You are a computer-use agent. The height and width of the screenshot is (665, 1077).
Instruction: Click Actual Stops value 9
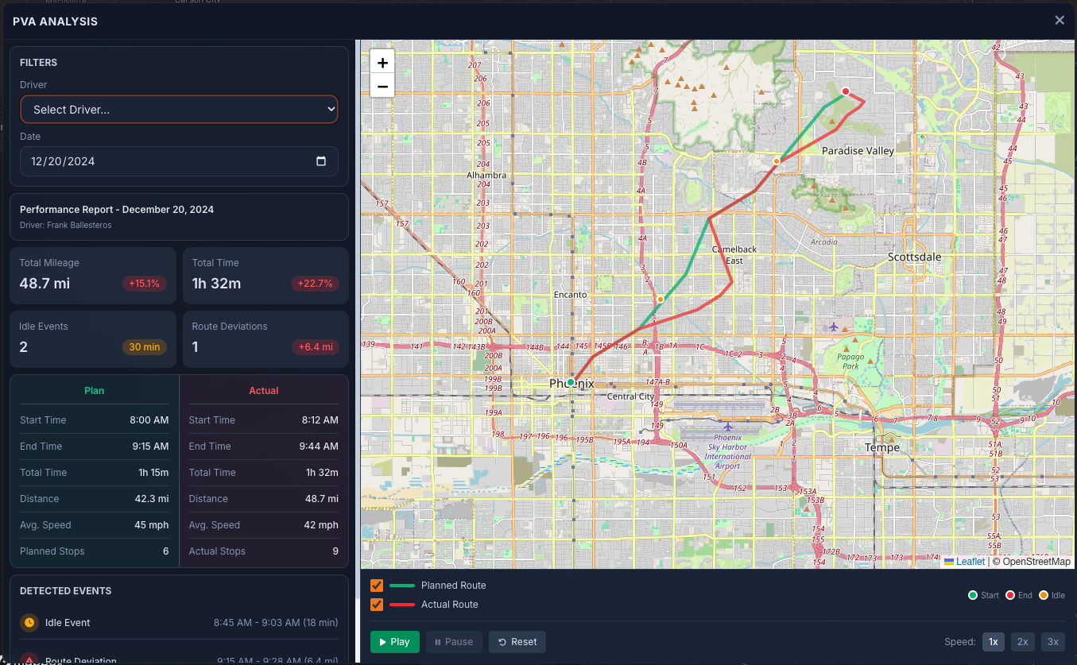[335, 551]
